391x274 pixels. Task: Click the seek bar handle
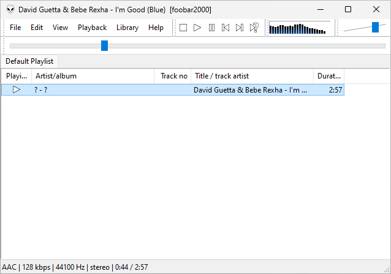tap(104, 45)
